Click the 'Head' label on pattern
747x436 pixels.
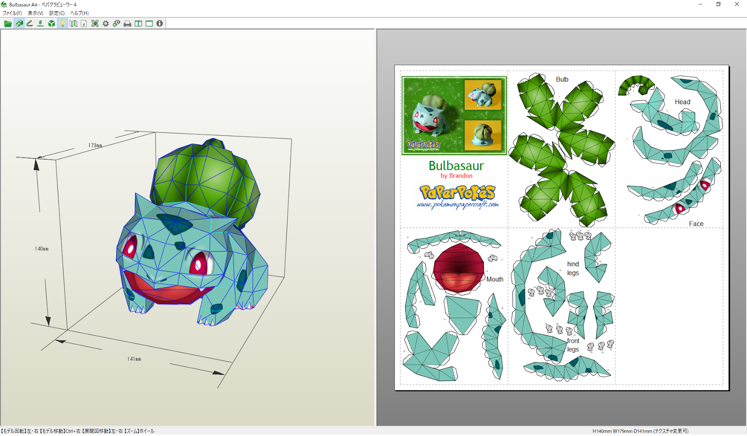pos(682,102)
